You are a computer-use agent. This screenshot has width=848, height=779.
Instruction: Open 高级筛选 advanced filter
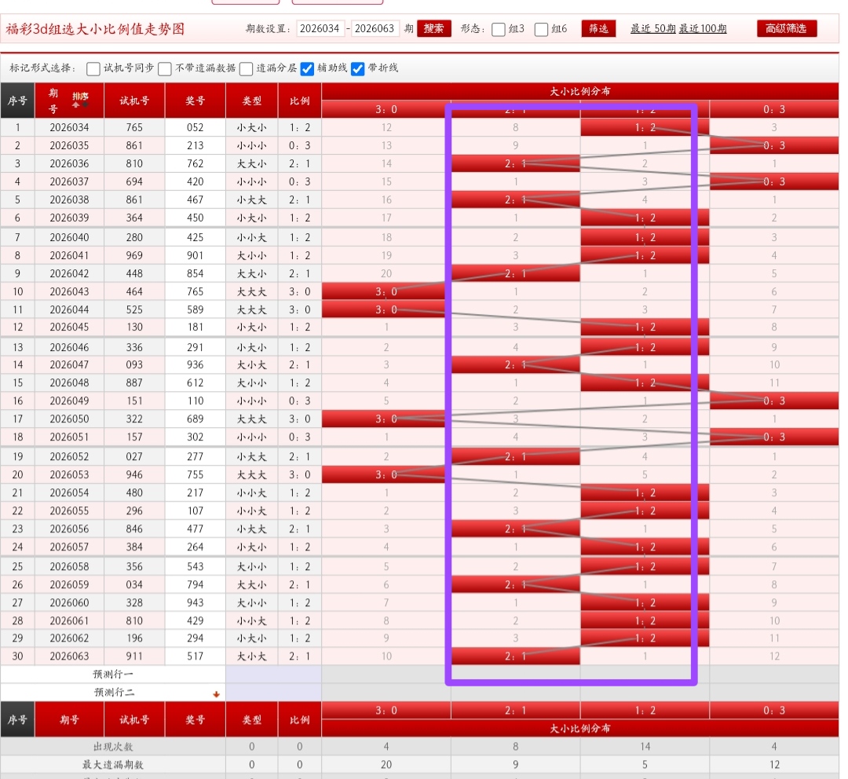pos(787,29)
